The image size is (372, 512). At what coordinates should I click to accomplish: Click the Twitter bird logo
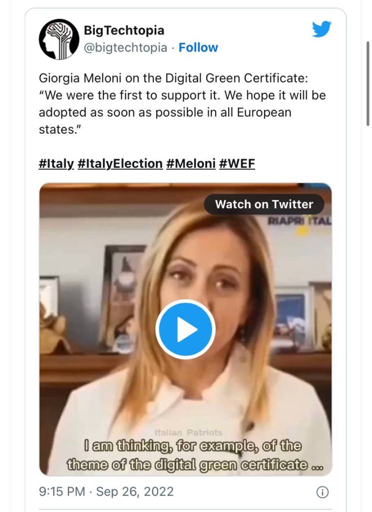click(x=322, y=30)
